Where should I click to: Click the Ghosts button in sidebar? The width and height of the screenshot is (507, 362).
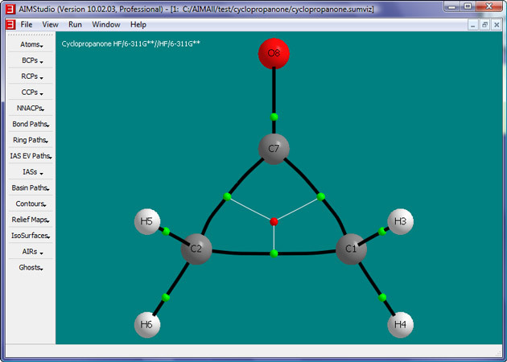(x=30, y=267)
